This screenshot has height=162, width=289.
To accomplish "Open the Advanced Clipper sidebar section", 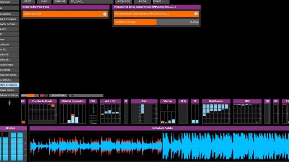I will (x=9, y=95).
